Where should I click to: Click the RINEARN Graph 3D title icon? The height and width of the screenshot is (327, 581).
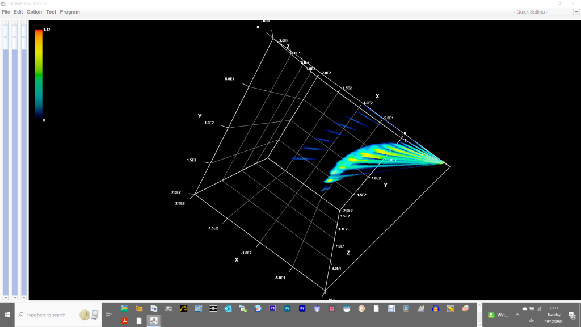tap(3, 3)
